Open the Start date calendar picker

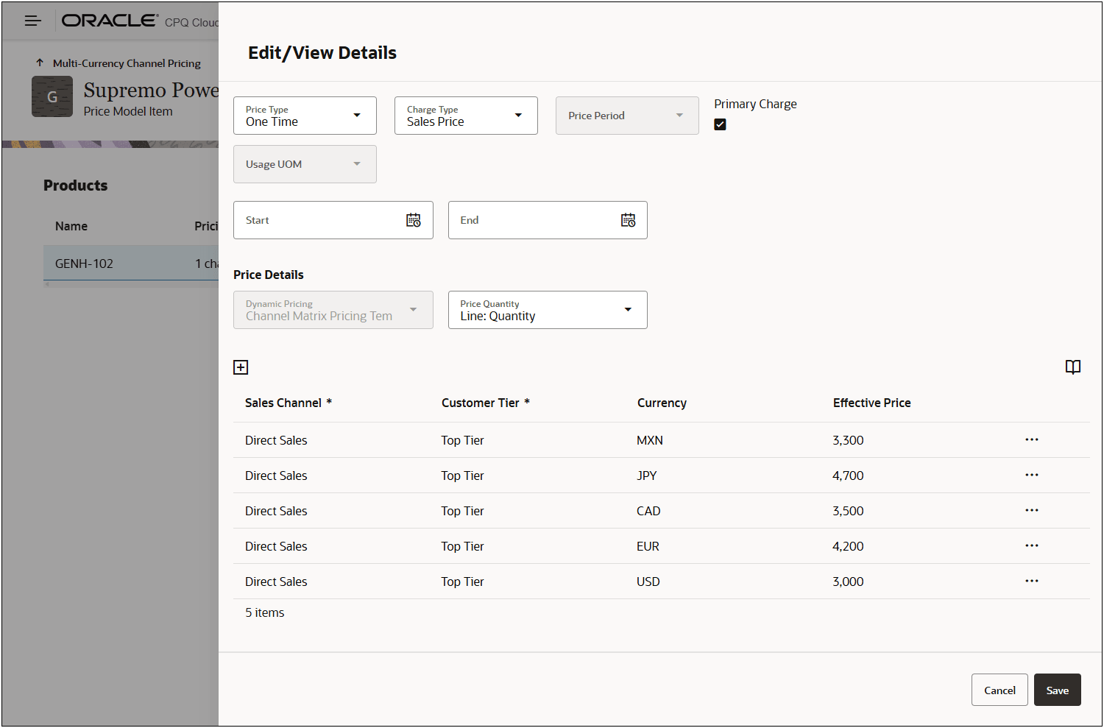[x=414, y=220]
